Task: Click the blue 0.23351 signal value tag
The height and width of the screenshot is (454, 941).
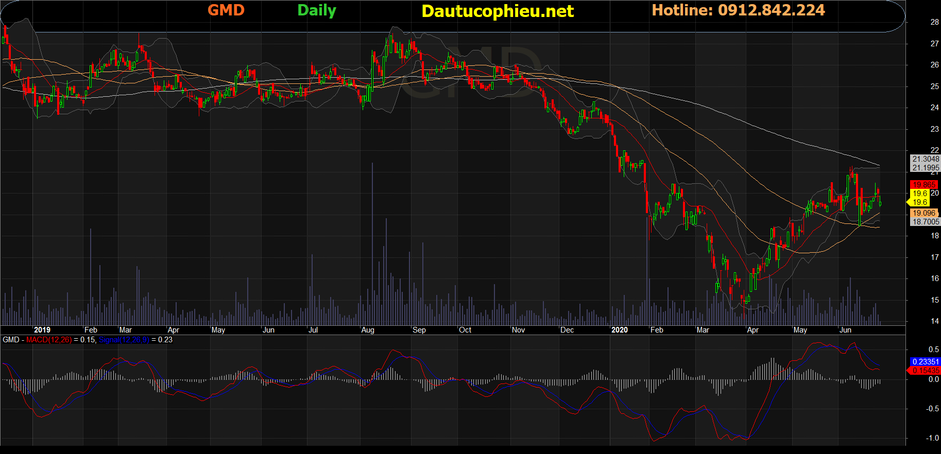Action: pos(926,362)
